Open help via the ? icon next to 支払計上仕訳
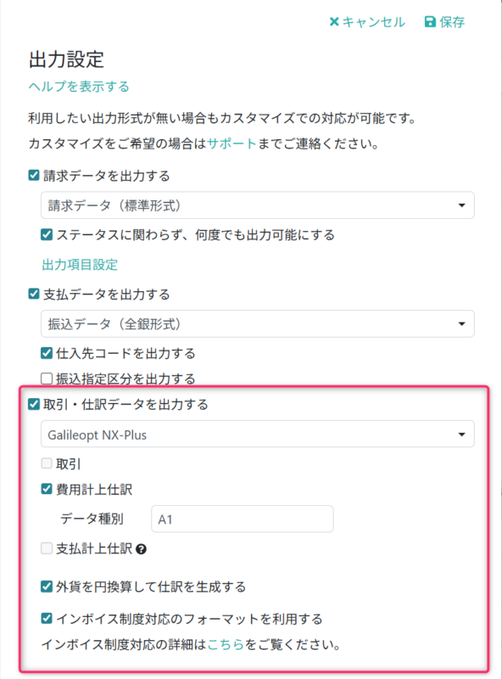The image size is (502, 679). tap(140, 548)
